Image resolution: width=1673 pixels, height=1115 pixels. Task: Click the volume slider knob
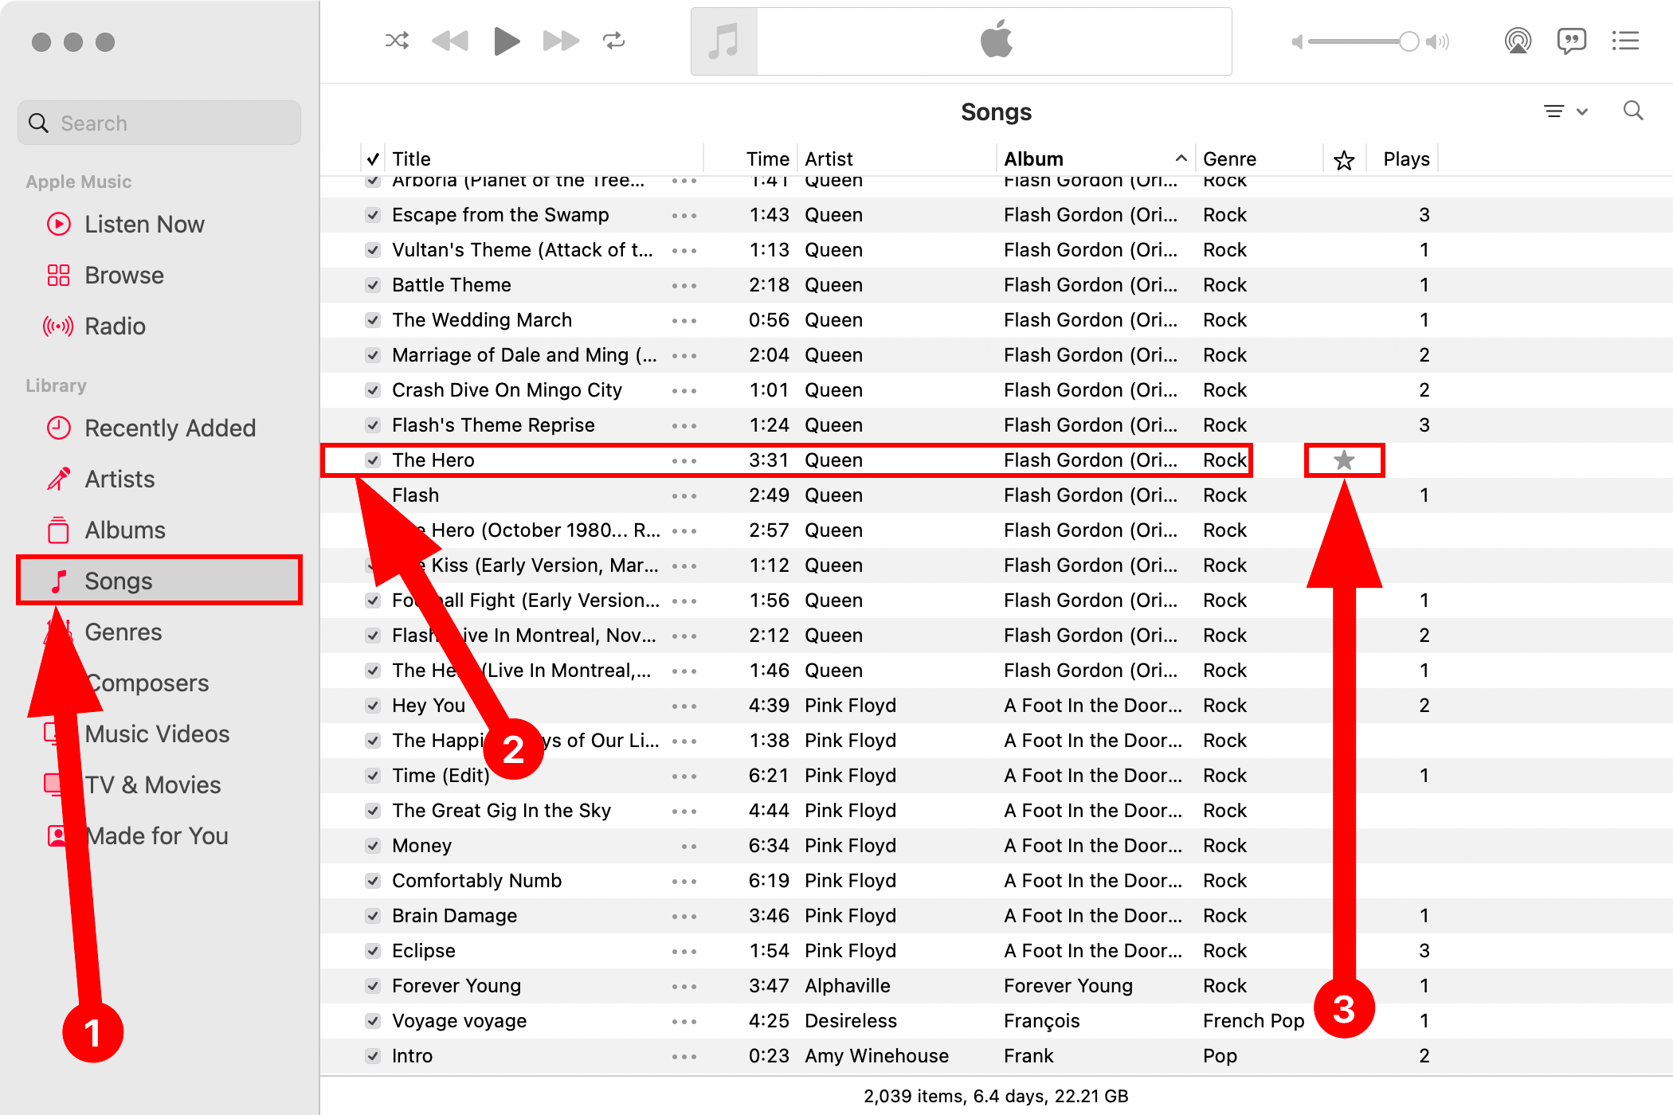pos(1409,41)
